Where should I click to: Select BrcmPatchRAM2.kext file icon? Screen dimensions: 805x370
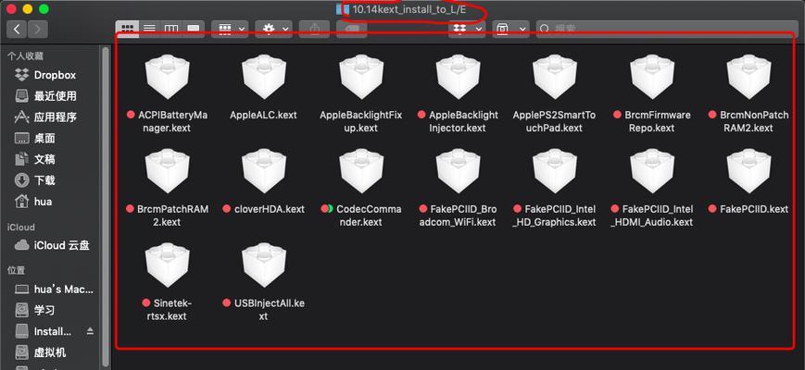pyautogui.click(x=167, y=171)
